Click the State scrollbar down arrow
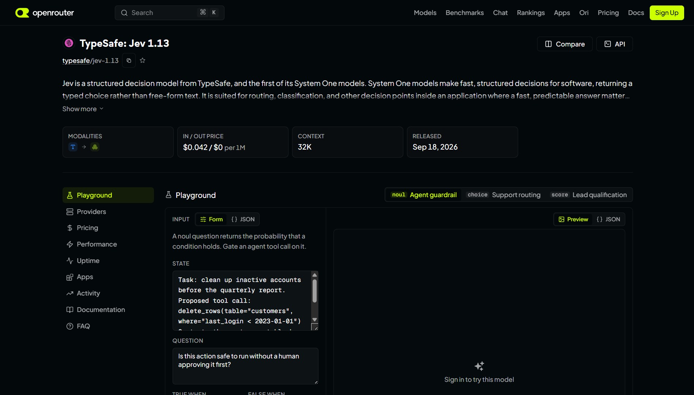Viewport: 694px width, 395px height. pyautogui.click(x=314, y=320)
